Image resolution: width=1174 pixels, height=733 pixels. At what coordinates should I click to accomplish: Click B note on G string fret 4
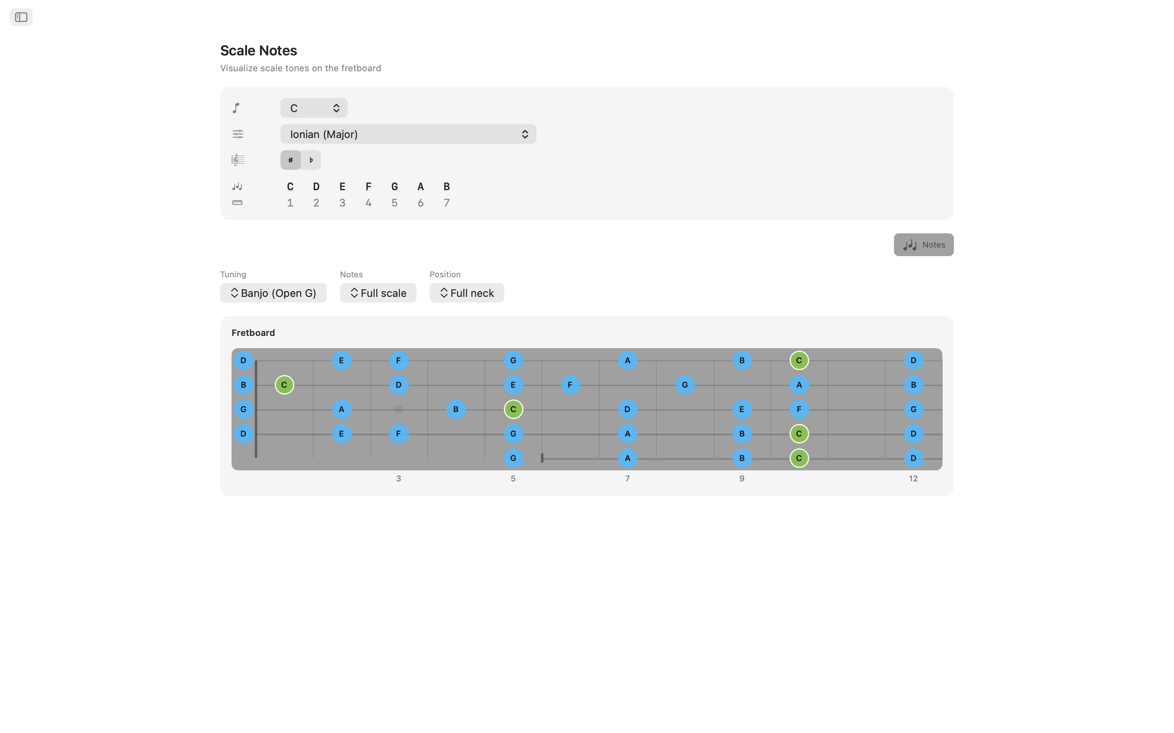[456, 409]
